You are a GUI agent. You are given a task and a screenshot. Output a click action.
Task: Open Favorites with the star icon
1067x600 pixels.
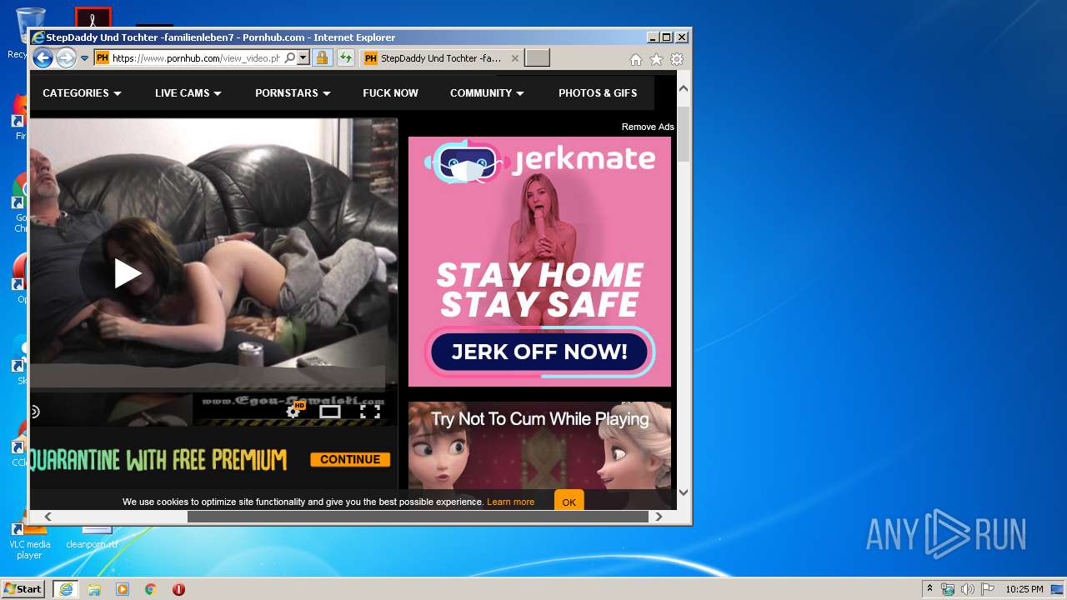tap(656, 59)
